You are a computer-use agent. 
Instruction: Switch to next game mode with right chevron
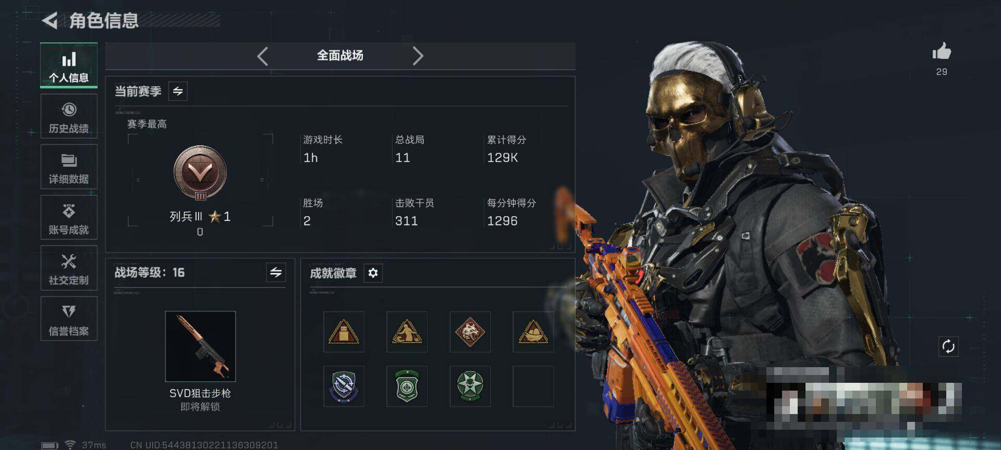(418, 56)
